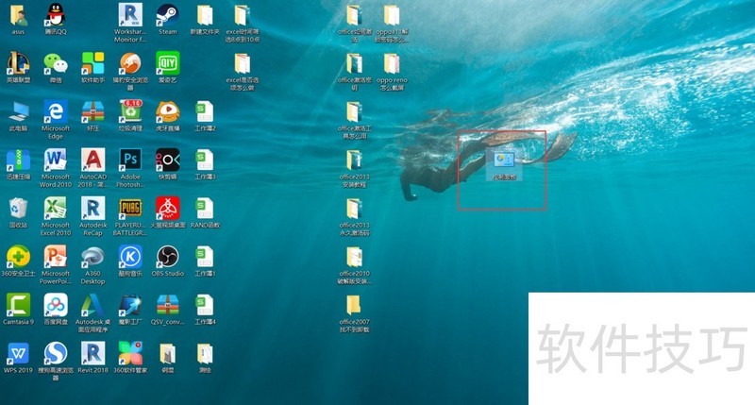The height and width of the screenshot is (405, 755).
Task: Launch the 魔影工厂 converter icon
Action: point(130,305)
